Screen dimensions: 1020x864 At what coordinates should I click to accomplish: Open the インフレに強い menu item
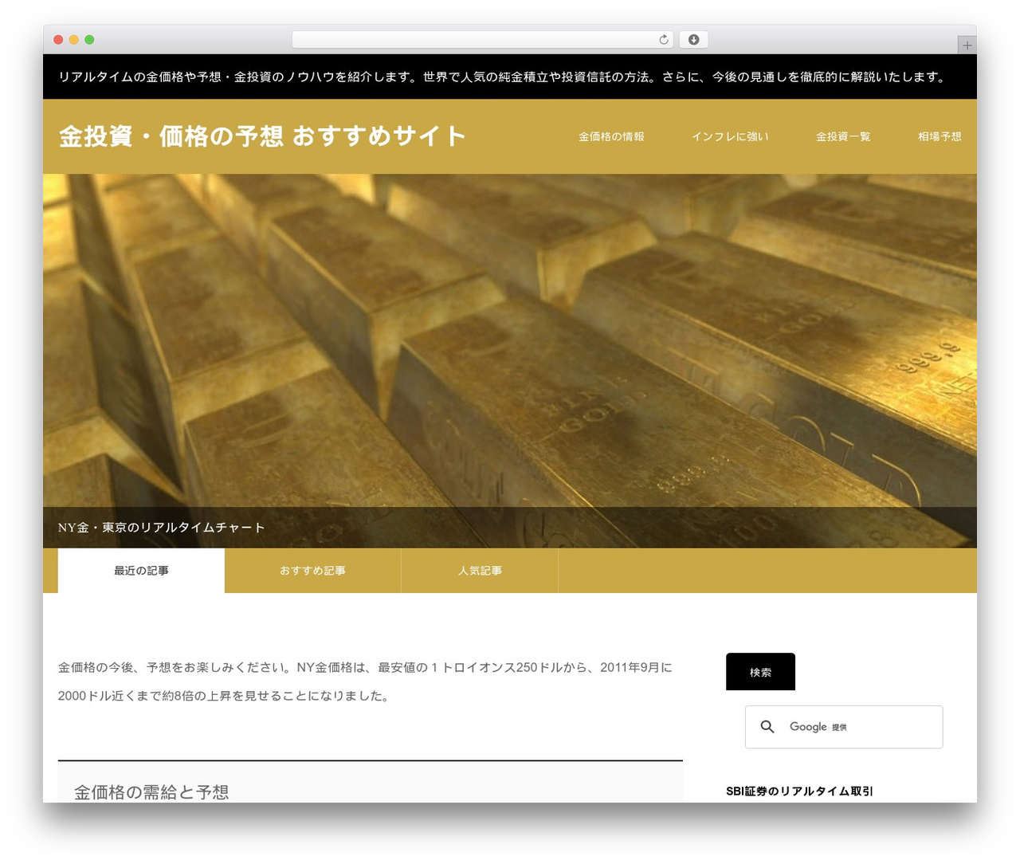coord(730,137)
